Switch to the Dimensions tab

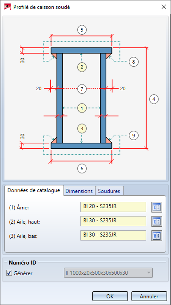[x=79, y=191]
